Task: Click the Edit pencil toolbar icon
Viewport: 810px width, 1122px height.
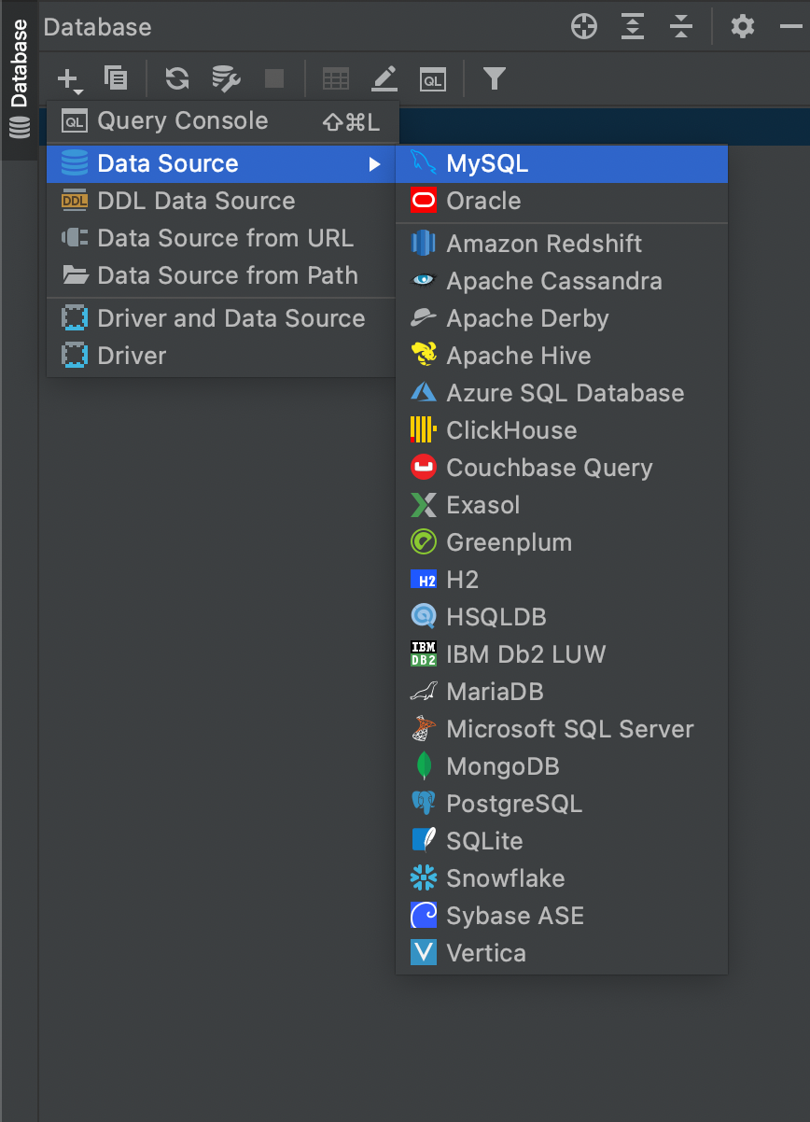Action: (x=384, y=78)
